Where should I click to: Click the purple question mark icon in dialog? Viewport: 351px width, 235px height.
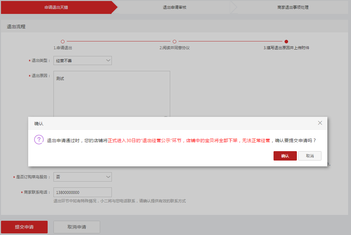[39, 140]
